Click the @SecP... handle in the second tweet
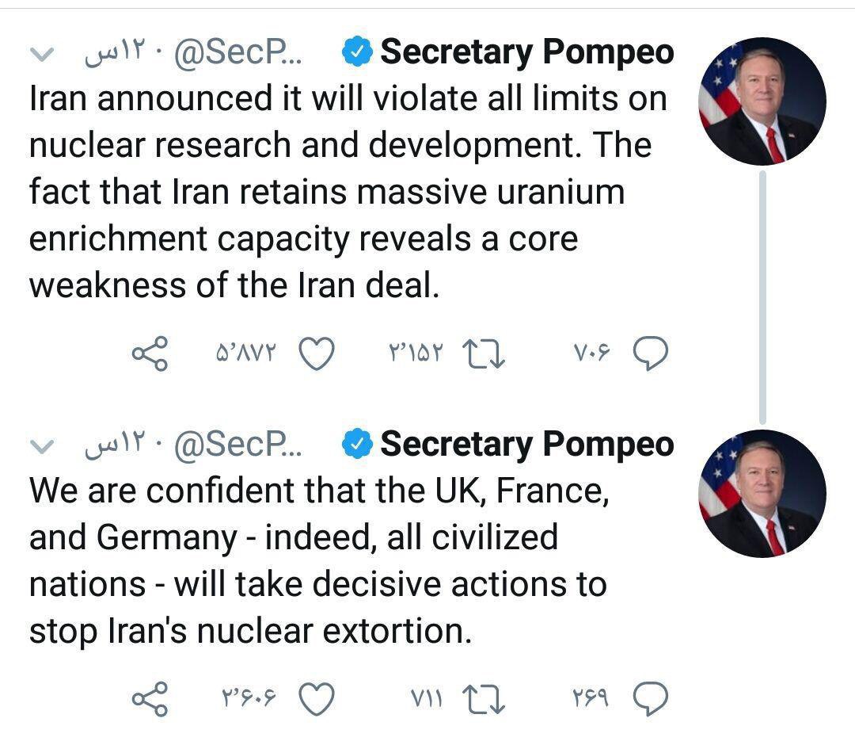The height and width of the screenshot is (745, 855). pyautogui.click(x=237, y=446)
